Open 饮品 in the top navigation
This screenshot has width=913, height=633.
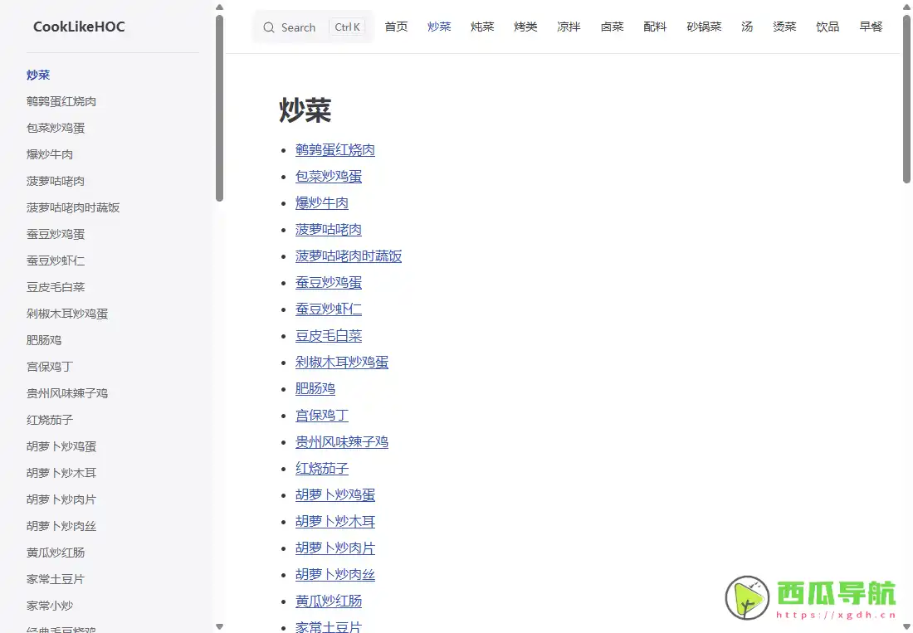tap(828, 27)
